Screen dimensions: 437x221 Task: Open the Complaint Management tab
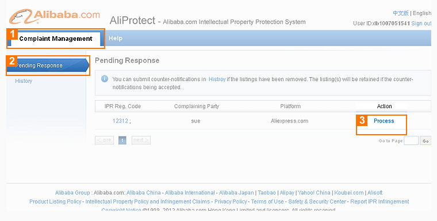pyautogui.click(x=55, y=39)
